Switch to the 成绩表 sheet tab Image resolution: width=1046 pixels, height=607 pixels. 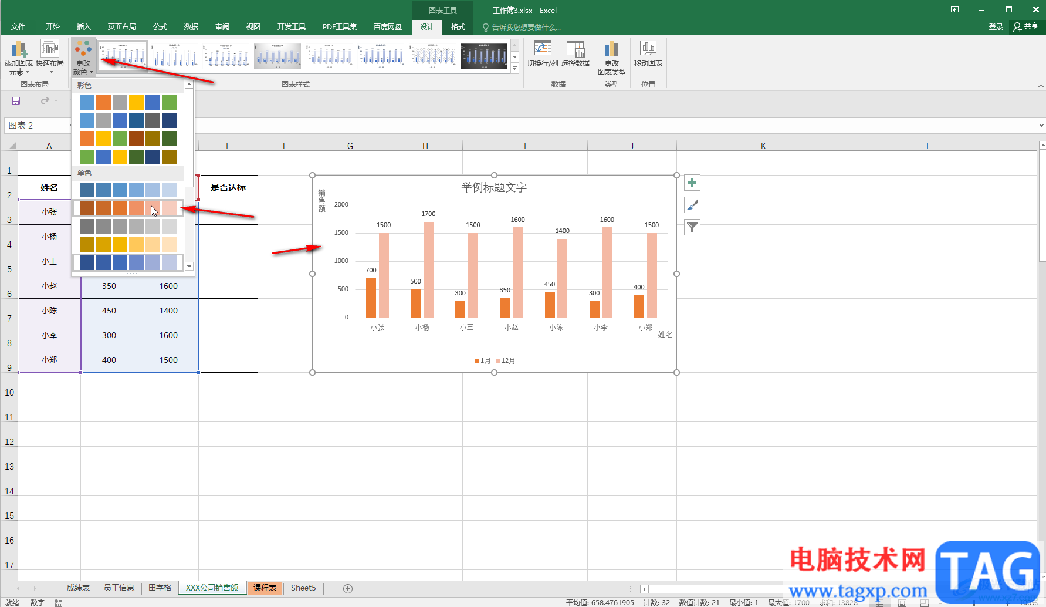click(x=78, y=588)
